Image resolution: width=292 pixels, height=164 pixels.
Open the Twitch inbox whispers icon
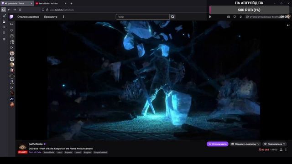229,17
